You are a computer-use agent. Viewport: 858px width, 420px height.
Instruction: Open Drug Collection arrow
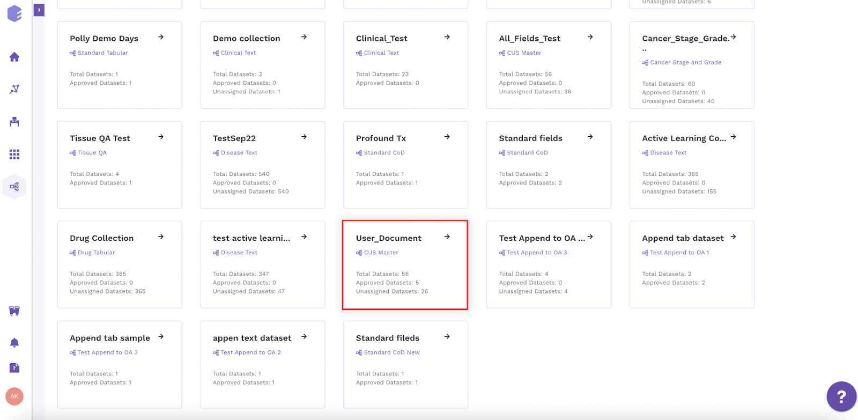161,237
